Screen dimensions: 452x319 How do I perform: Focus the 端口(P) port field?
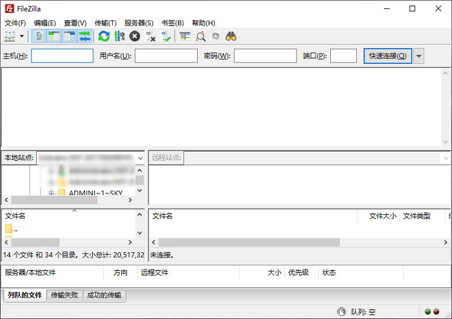344,55
